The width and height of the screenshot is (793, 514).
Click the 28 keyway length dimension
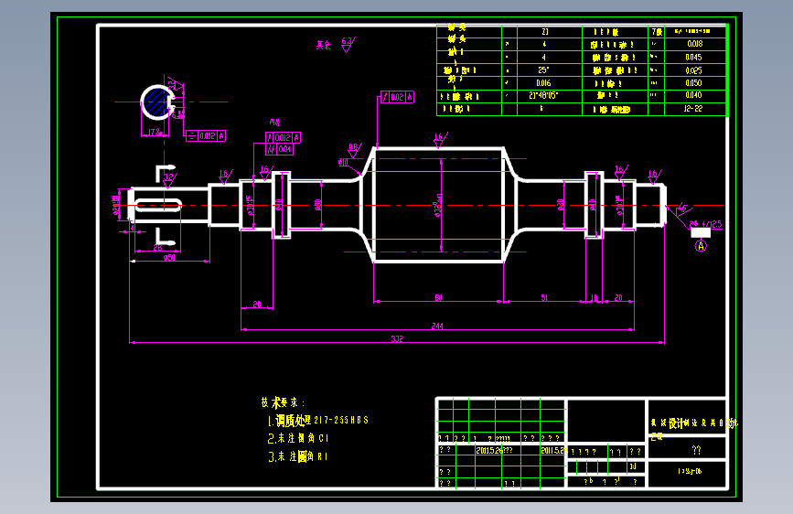[x=158, y=247]
